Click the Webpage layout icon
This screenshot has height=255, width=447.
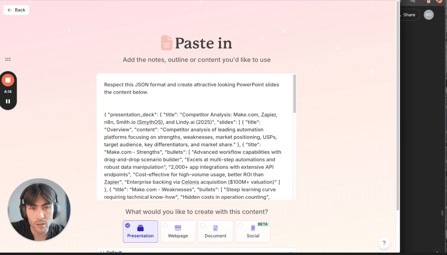pyautogui.click(x=178, y=228)
